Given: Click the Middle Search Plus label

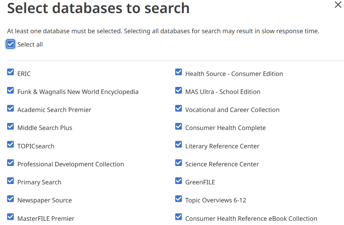Looking at the screenshot, I should click(x=45, y=128).
